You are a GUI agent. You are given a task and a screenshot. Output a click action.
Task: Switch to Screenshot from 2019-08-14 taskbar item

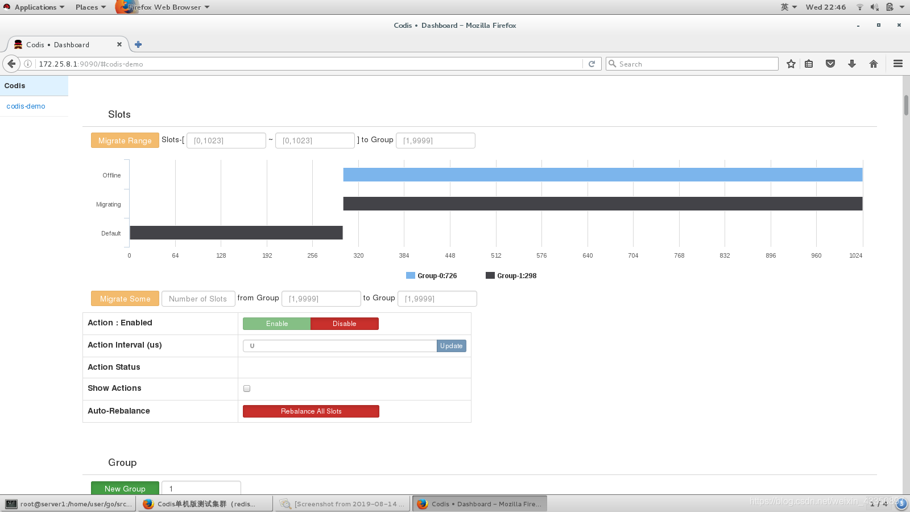[x=343, y=504]
